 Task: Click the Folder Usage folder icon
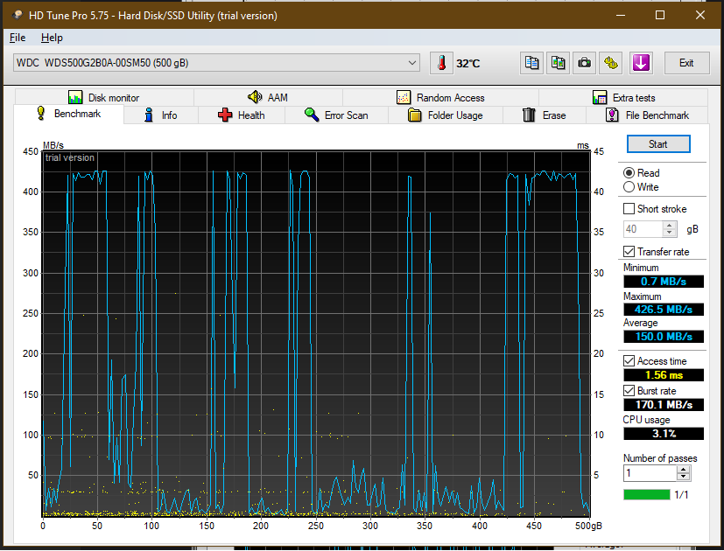pyautogui.click(x=415, y=115)
